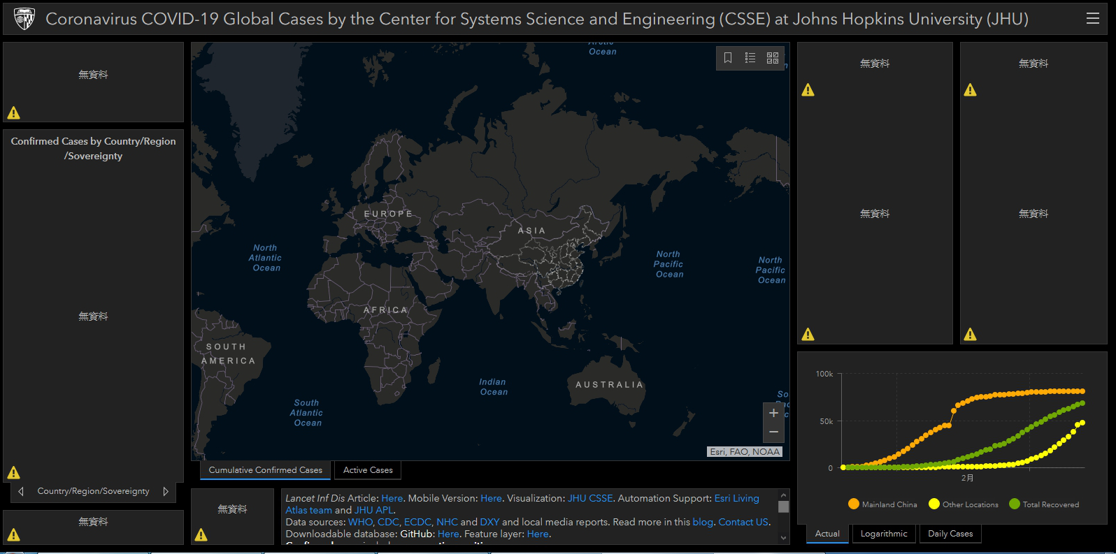This screenshot has width=1116, height=554.
Task: Click the orange Mainland China swatch
Action: [x=854, y=504]
